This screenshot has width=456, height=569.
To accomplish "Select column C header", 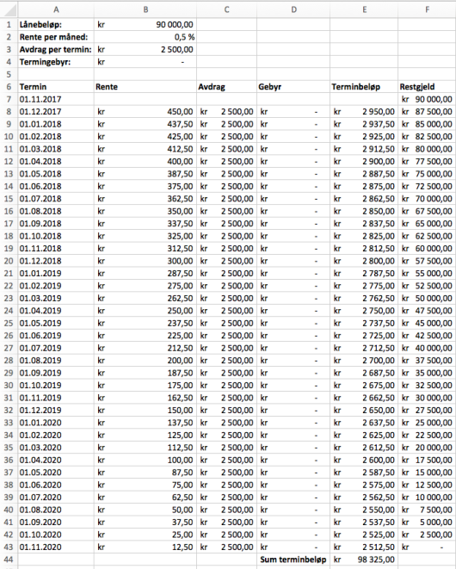I will [x=227, y=9].
